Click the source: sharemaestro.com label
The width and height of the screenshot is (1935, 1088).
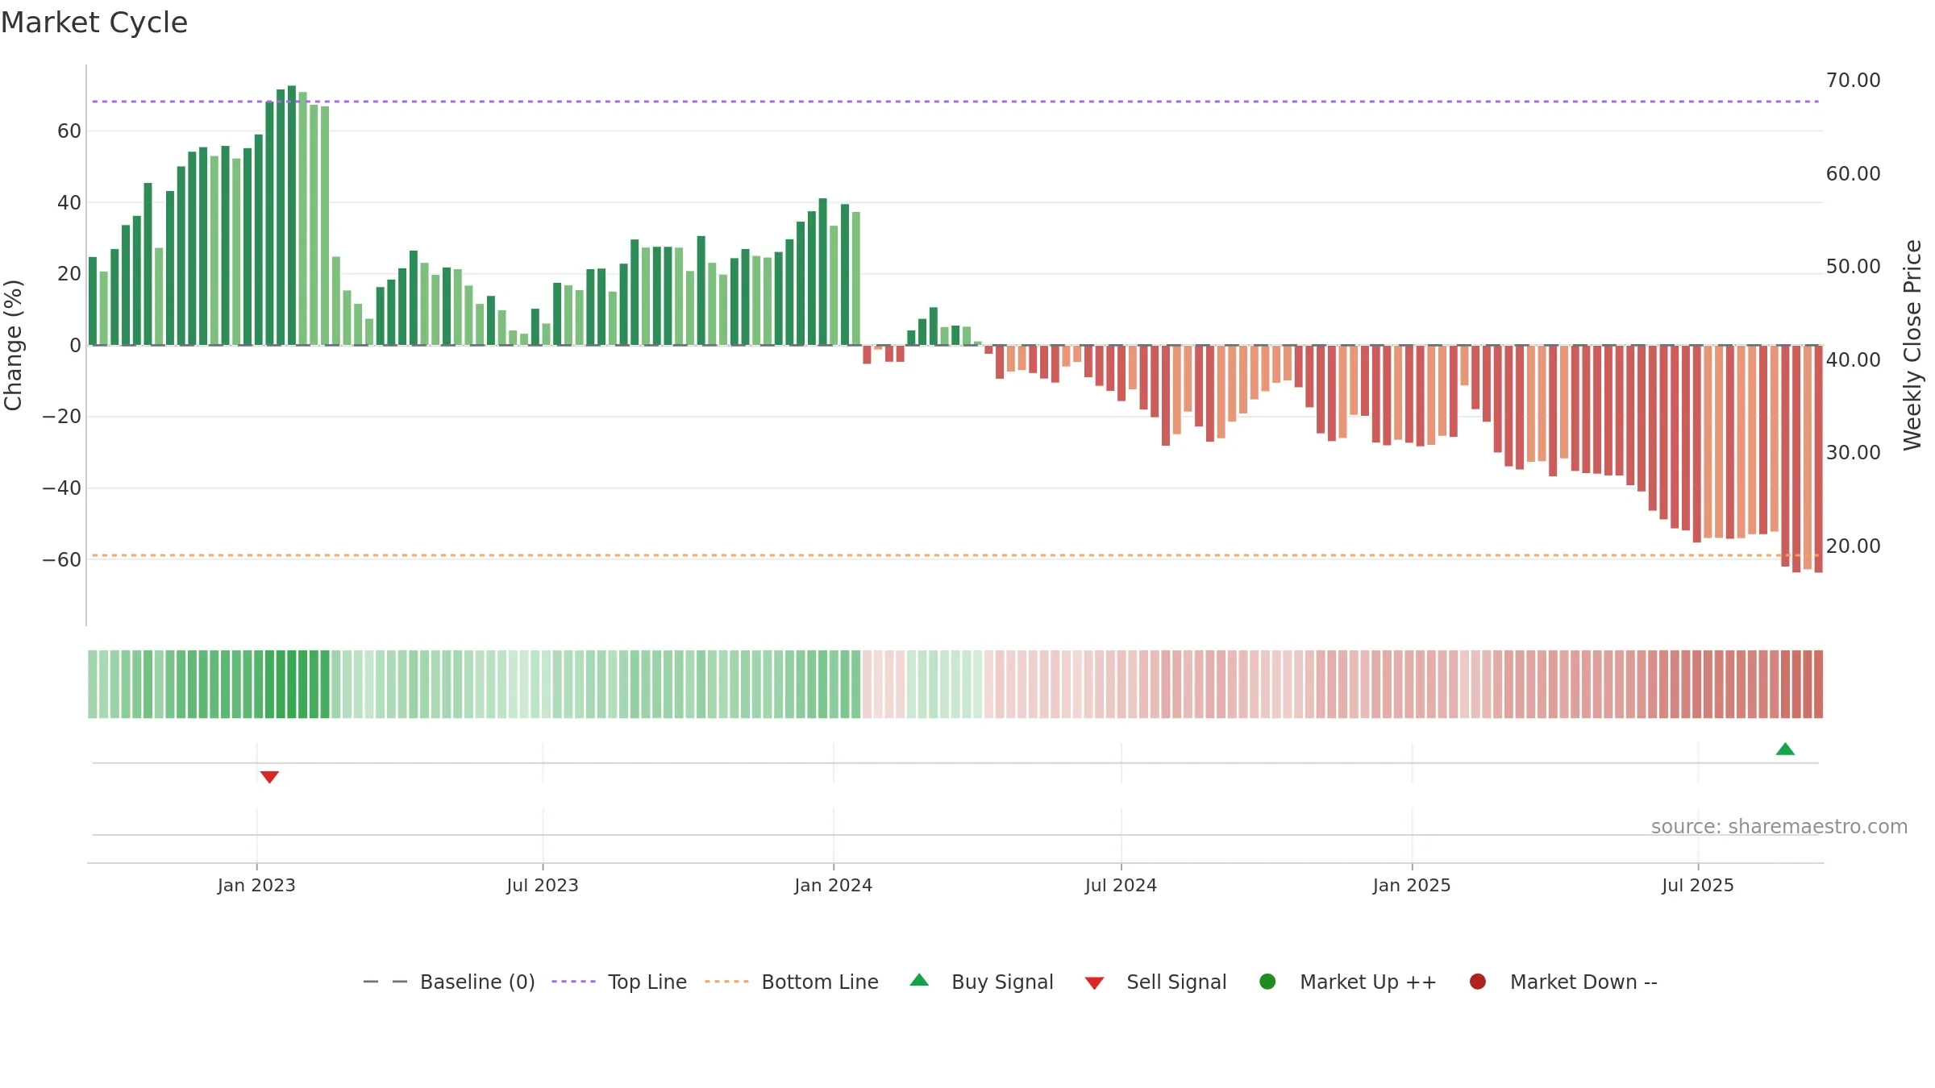(1779, 827)
